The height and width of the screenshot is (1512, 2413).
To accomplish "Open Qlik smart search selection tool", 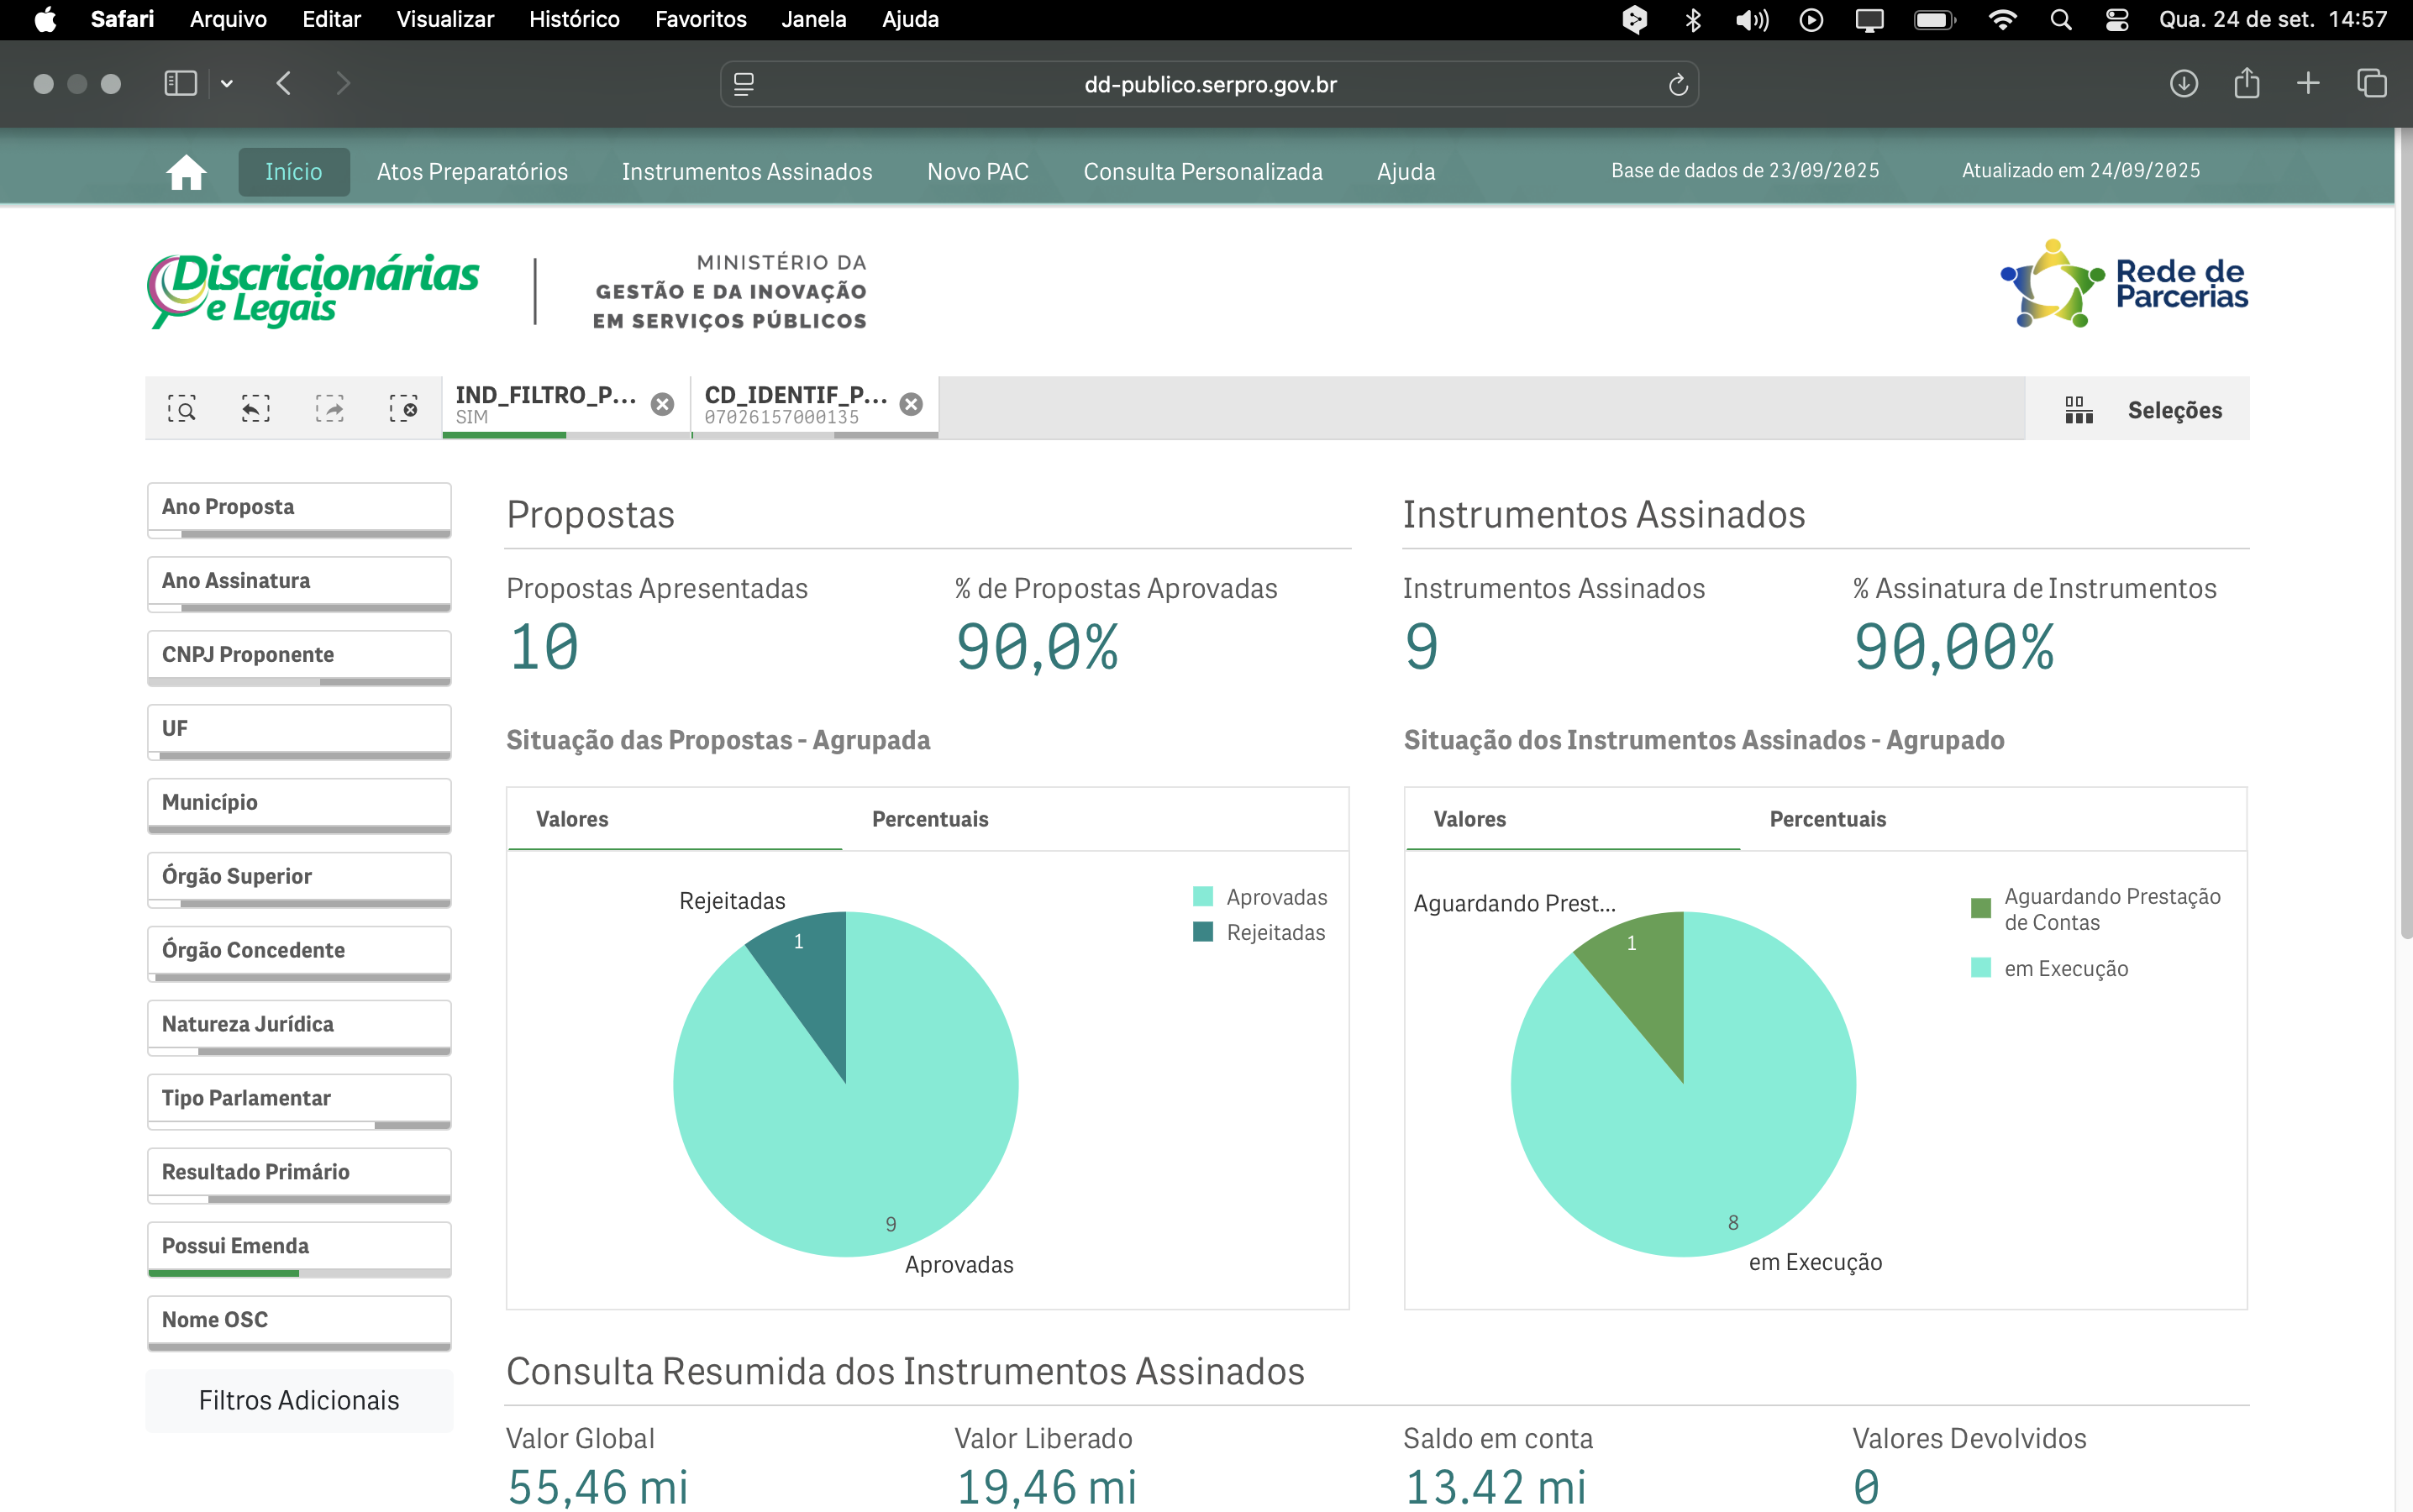I will coord(181,408).
